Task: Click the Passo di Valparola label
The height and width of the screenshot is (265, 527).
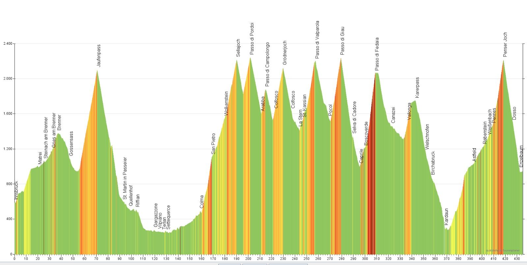Action: (317, 40)
